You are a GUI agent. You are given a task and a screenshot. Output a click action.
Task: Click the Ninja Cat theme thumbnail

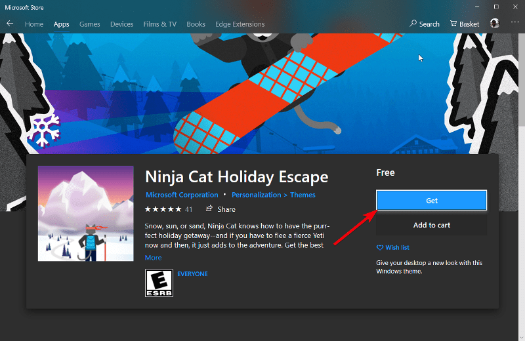coord(86,213)
